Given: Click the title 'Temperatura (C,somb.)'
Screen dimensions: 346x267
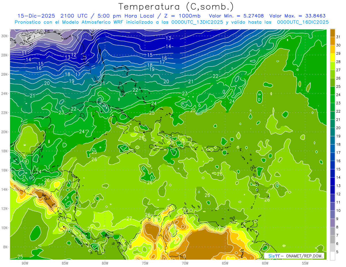Looking at the screenshot, I should [176, 7].
